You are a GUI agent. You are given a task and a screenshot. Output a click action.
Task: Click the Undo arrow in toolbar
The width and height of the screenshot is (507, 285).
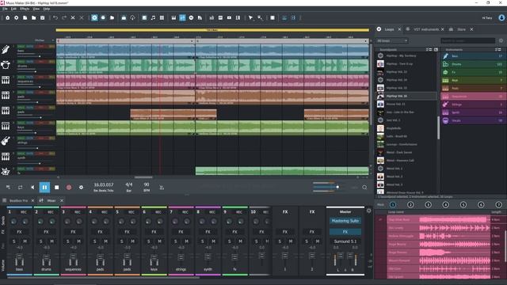tap(55, 17)
